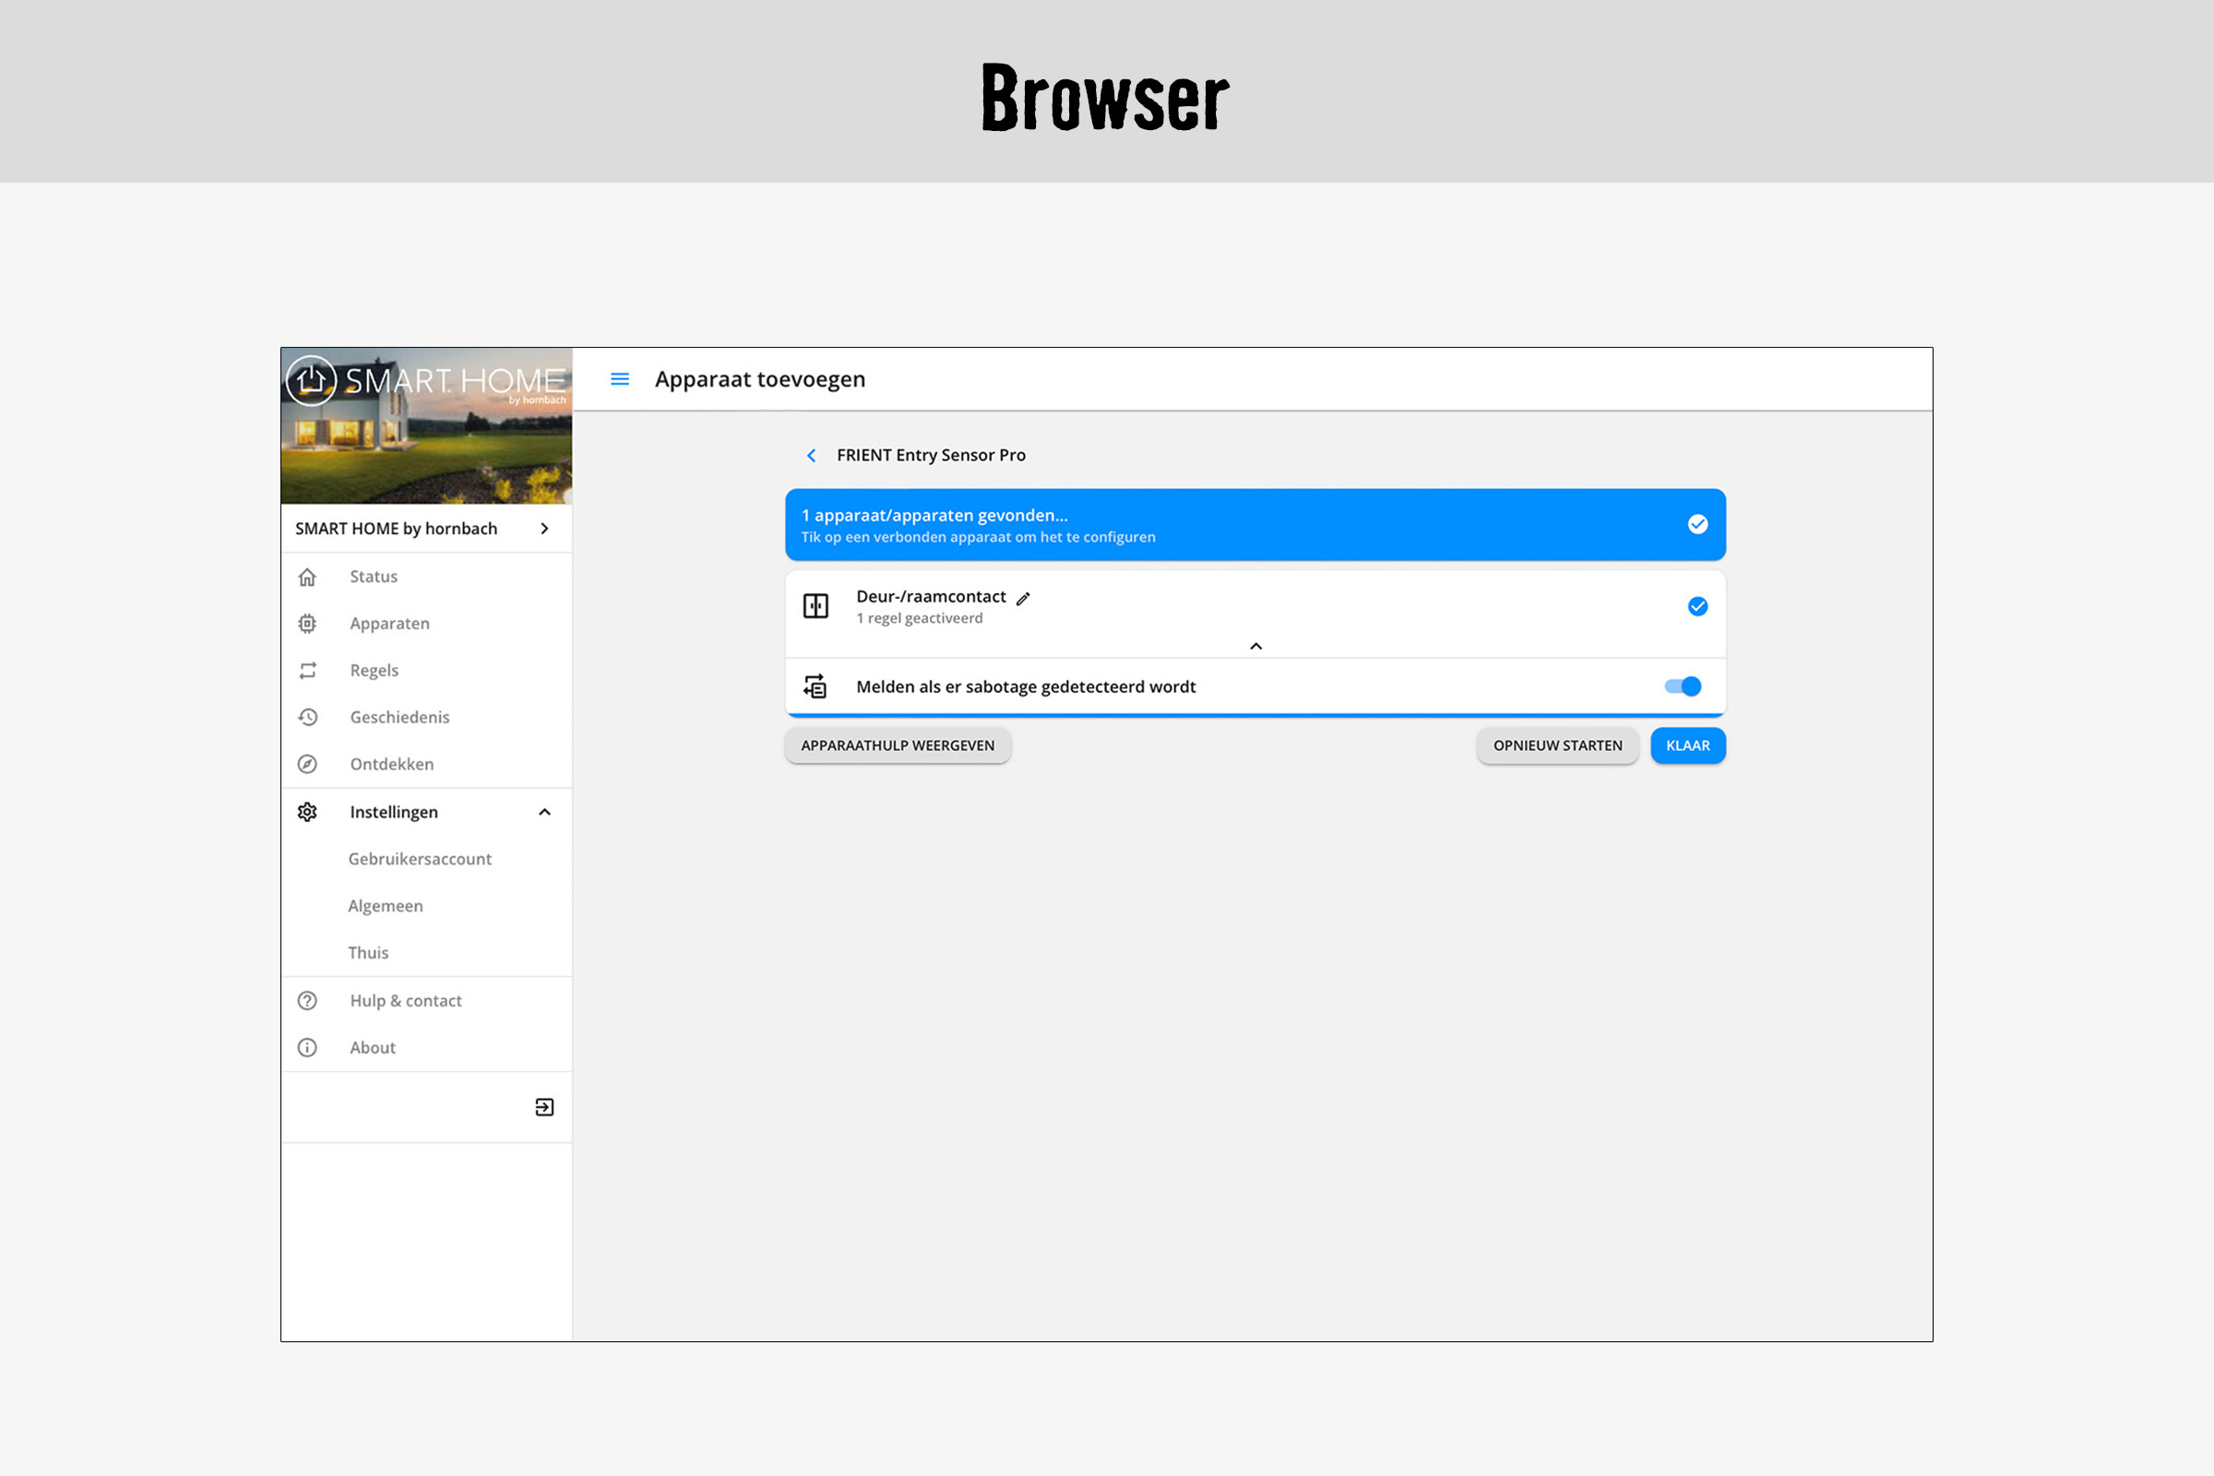The width and height of the screenshot is (2214, 1476).
Task: Click the Smart Home logo banner
Action: (x=426, y=426)
